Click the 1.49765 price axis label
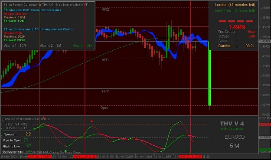The width and height of the screenshot is (271, 160). point(265,18)
